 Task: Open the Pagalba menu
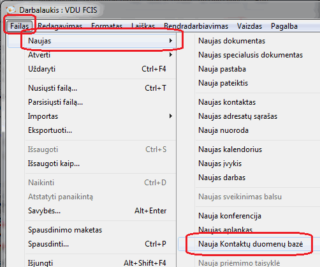tap(284, 26)
